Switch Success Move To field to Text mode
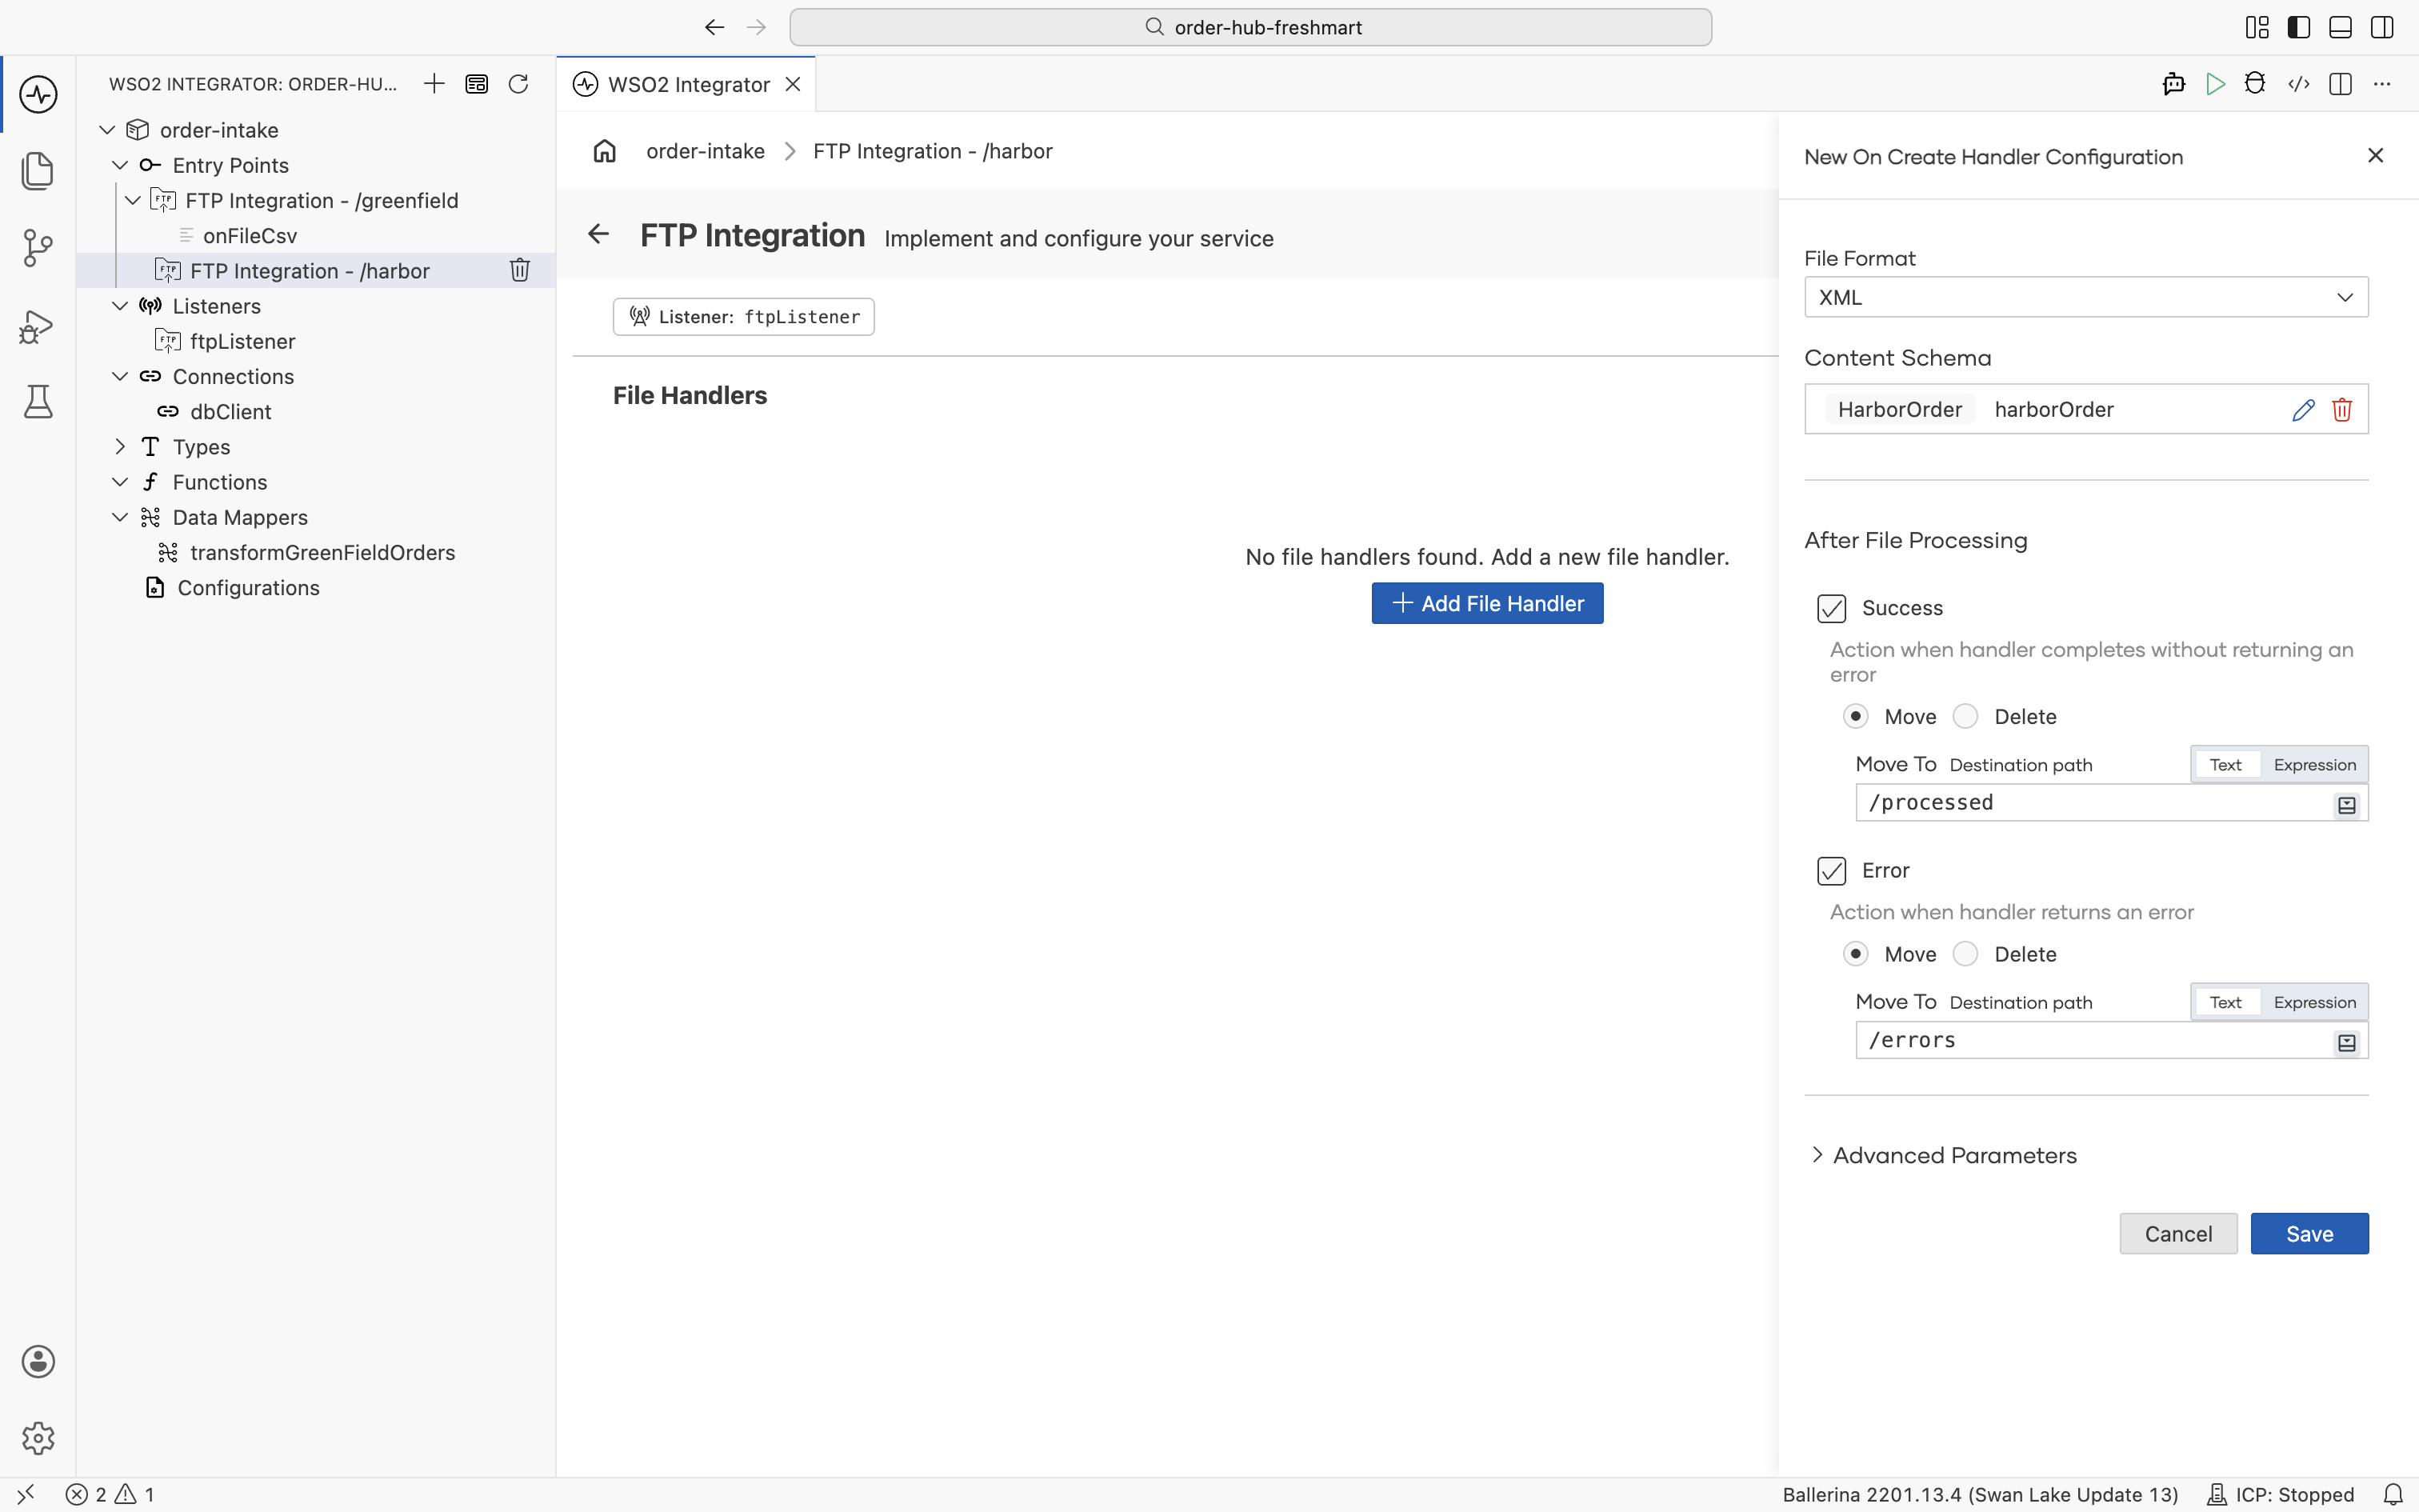The width and height of the screenshot is (2419, 1512). [x=2225, y=765]
